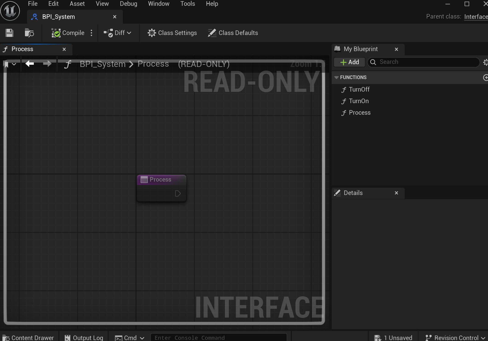Open the Debug menu

128,4
